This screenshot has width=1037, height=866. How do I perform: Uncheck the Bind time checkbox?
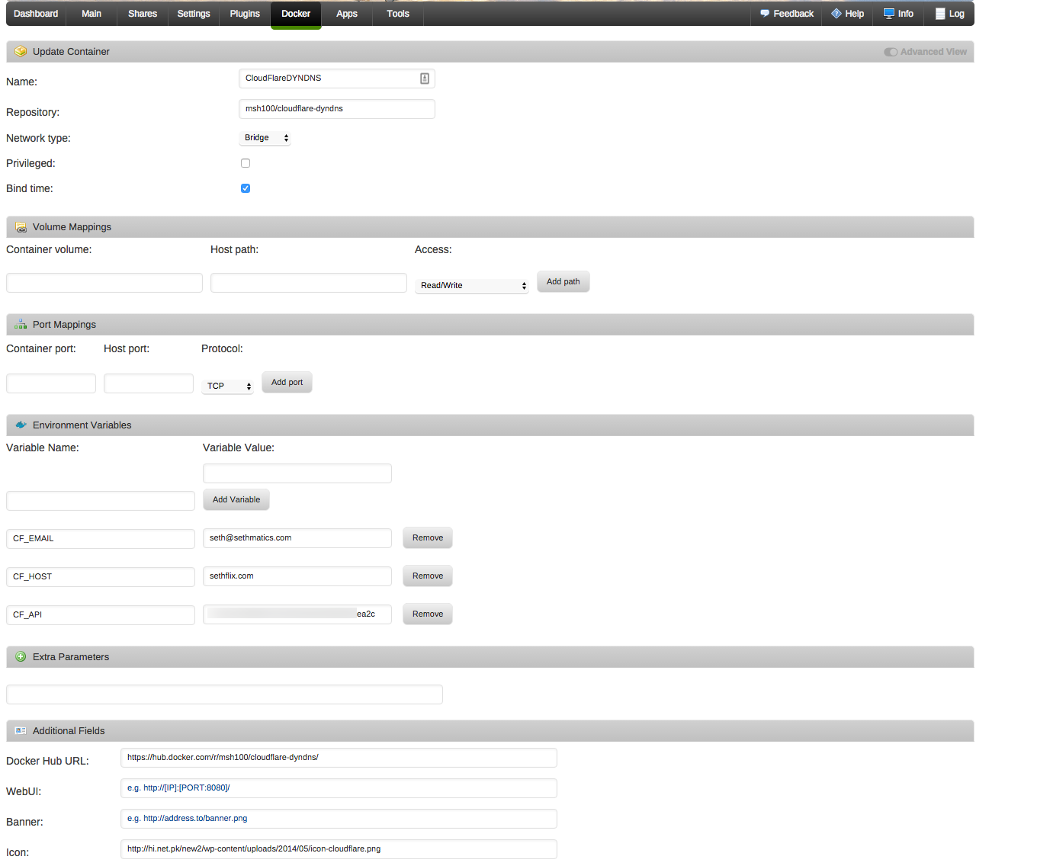click(246, 188)
